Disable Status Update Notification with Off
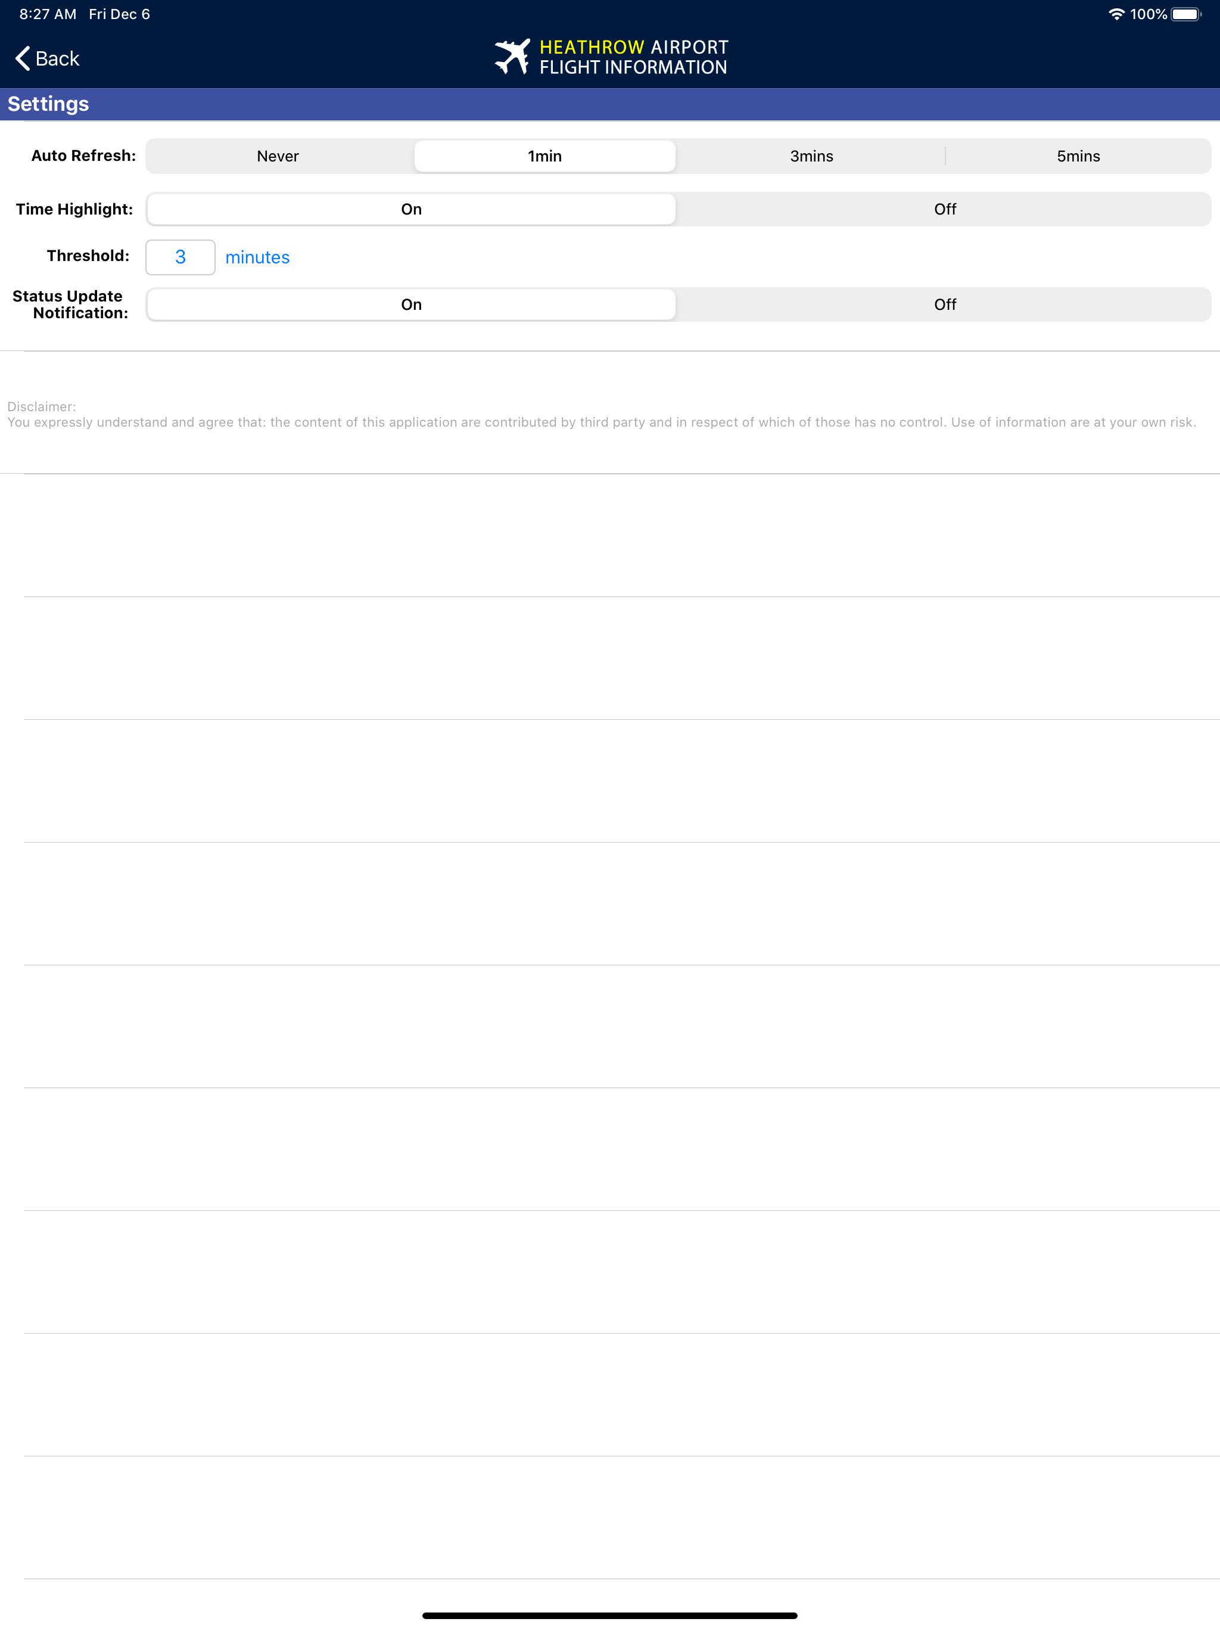Viewport: 1220px width, 1628px height. 945,305
